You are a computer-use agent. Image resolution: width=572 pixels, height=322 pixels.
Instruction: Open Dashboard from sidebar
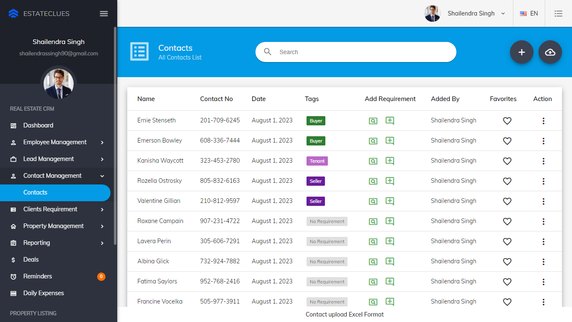38,125
